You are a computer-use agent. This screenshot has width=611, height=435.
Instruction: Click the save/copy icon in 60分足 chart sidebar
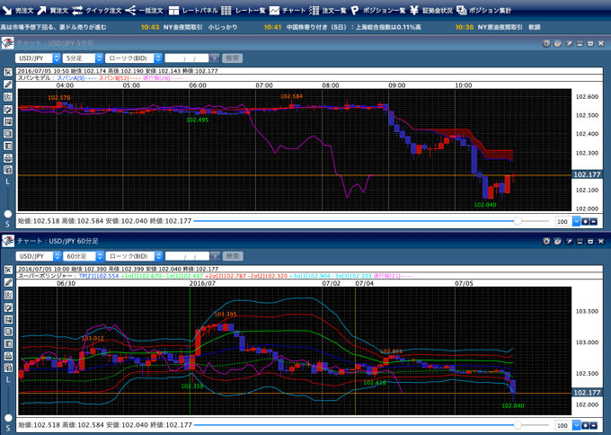pos(8,368)
